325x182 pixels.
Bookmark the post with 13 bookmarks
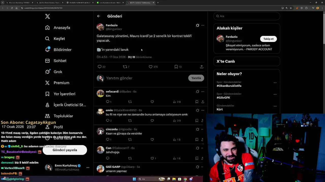tap(176, 67)
